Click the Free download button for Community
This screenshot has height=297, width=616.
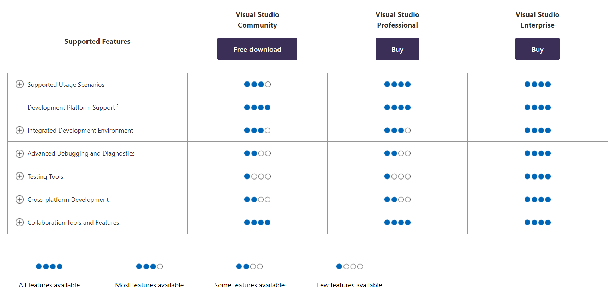(x=257, y=49)
